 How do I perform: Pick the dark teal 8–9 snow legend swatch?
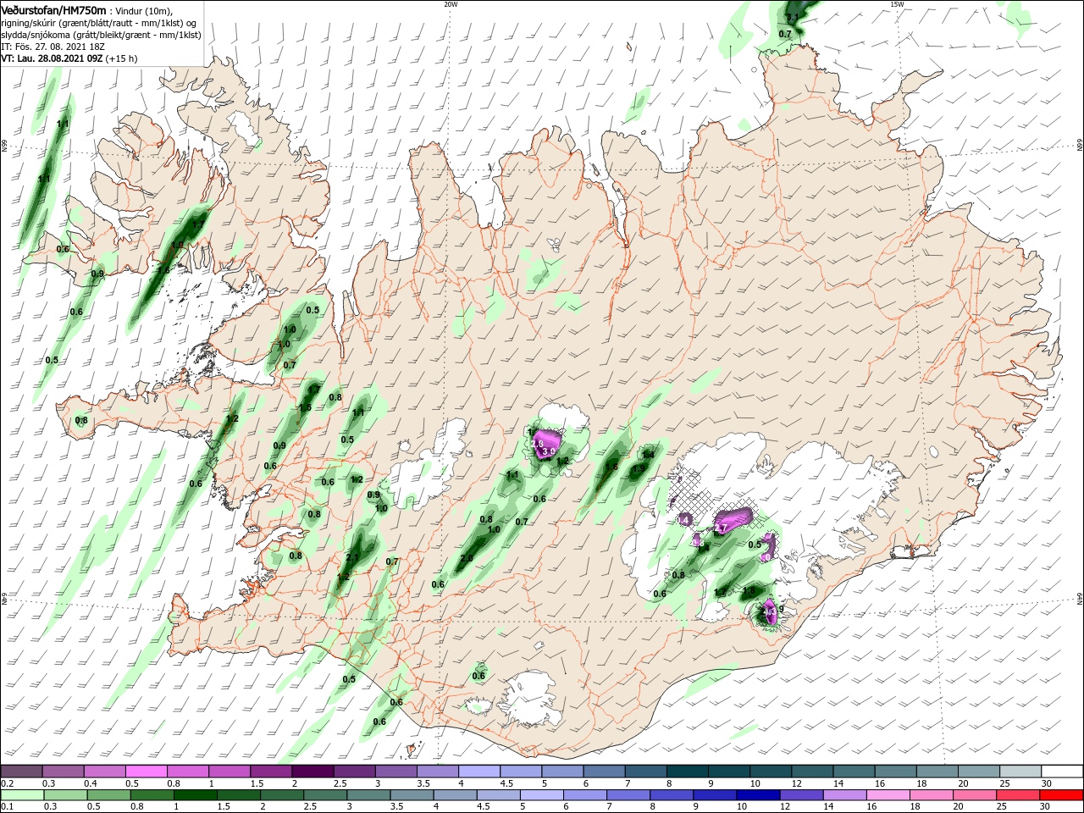coord(687,772)
